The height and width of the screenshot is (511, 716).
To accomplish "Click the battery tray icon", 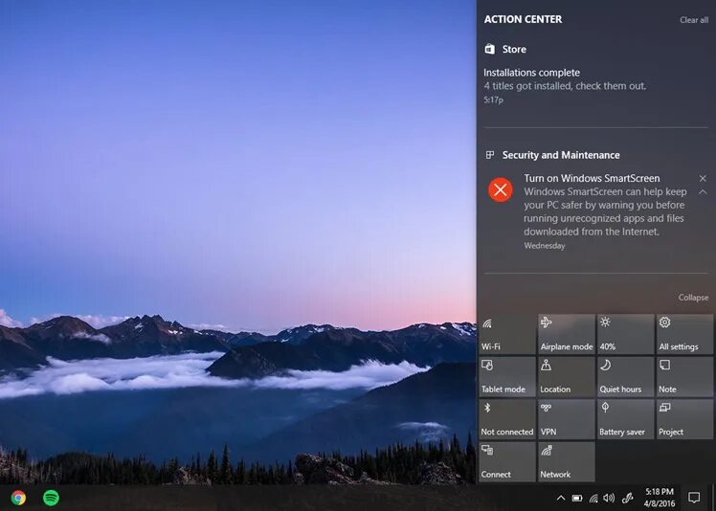I will (577, 498).
